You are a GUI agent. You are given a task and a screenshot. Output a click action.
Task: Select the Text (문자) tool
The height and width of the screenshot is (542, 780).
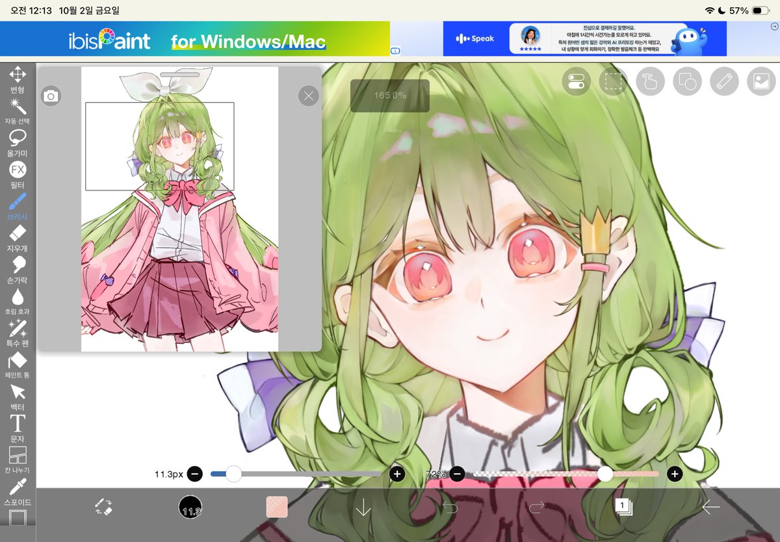18,429
